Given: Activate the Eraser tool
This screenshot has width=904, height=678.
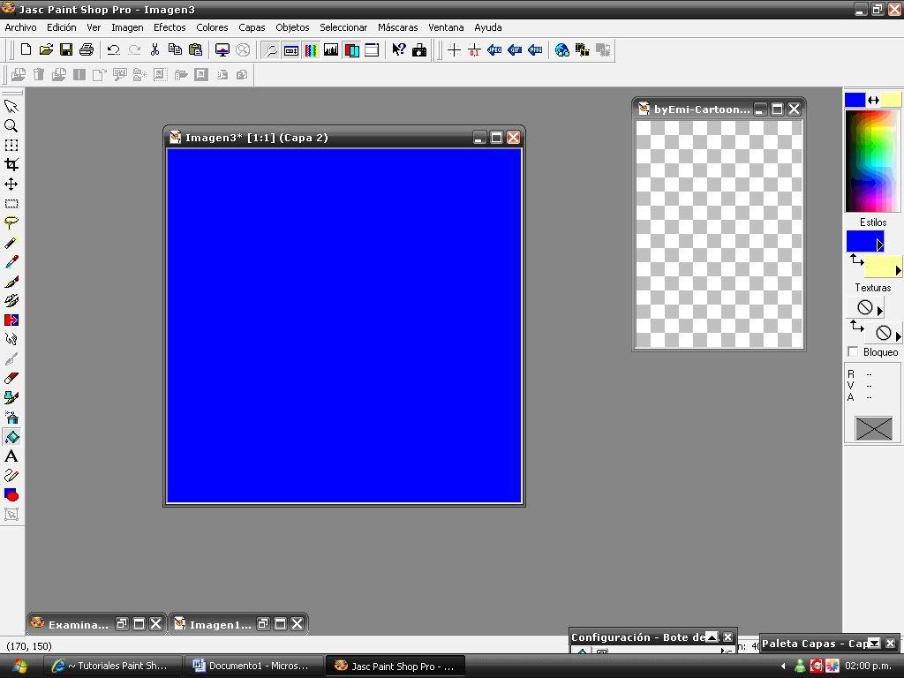Looking at the screenshot, I should tap(11, 379).
